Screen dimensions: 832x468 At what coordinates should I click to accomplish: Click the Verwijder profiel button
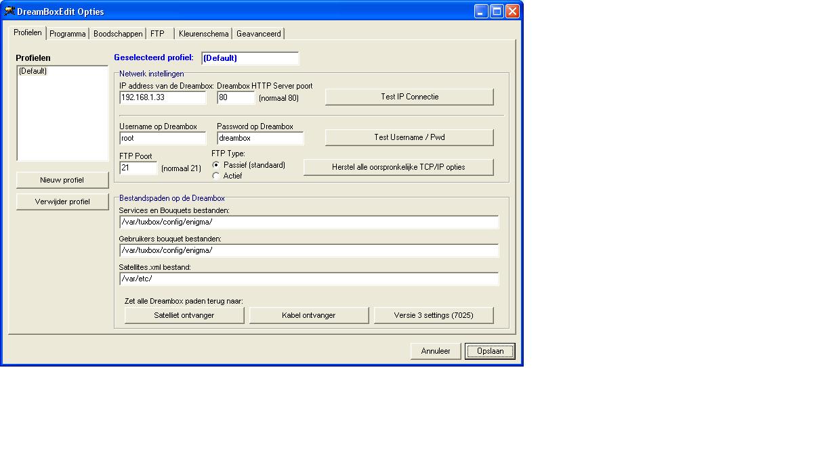62,202
